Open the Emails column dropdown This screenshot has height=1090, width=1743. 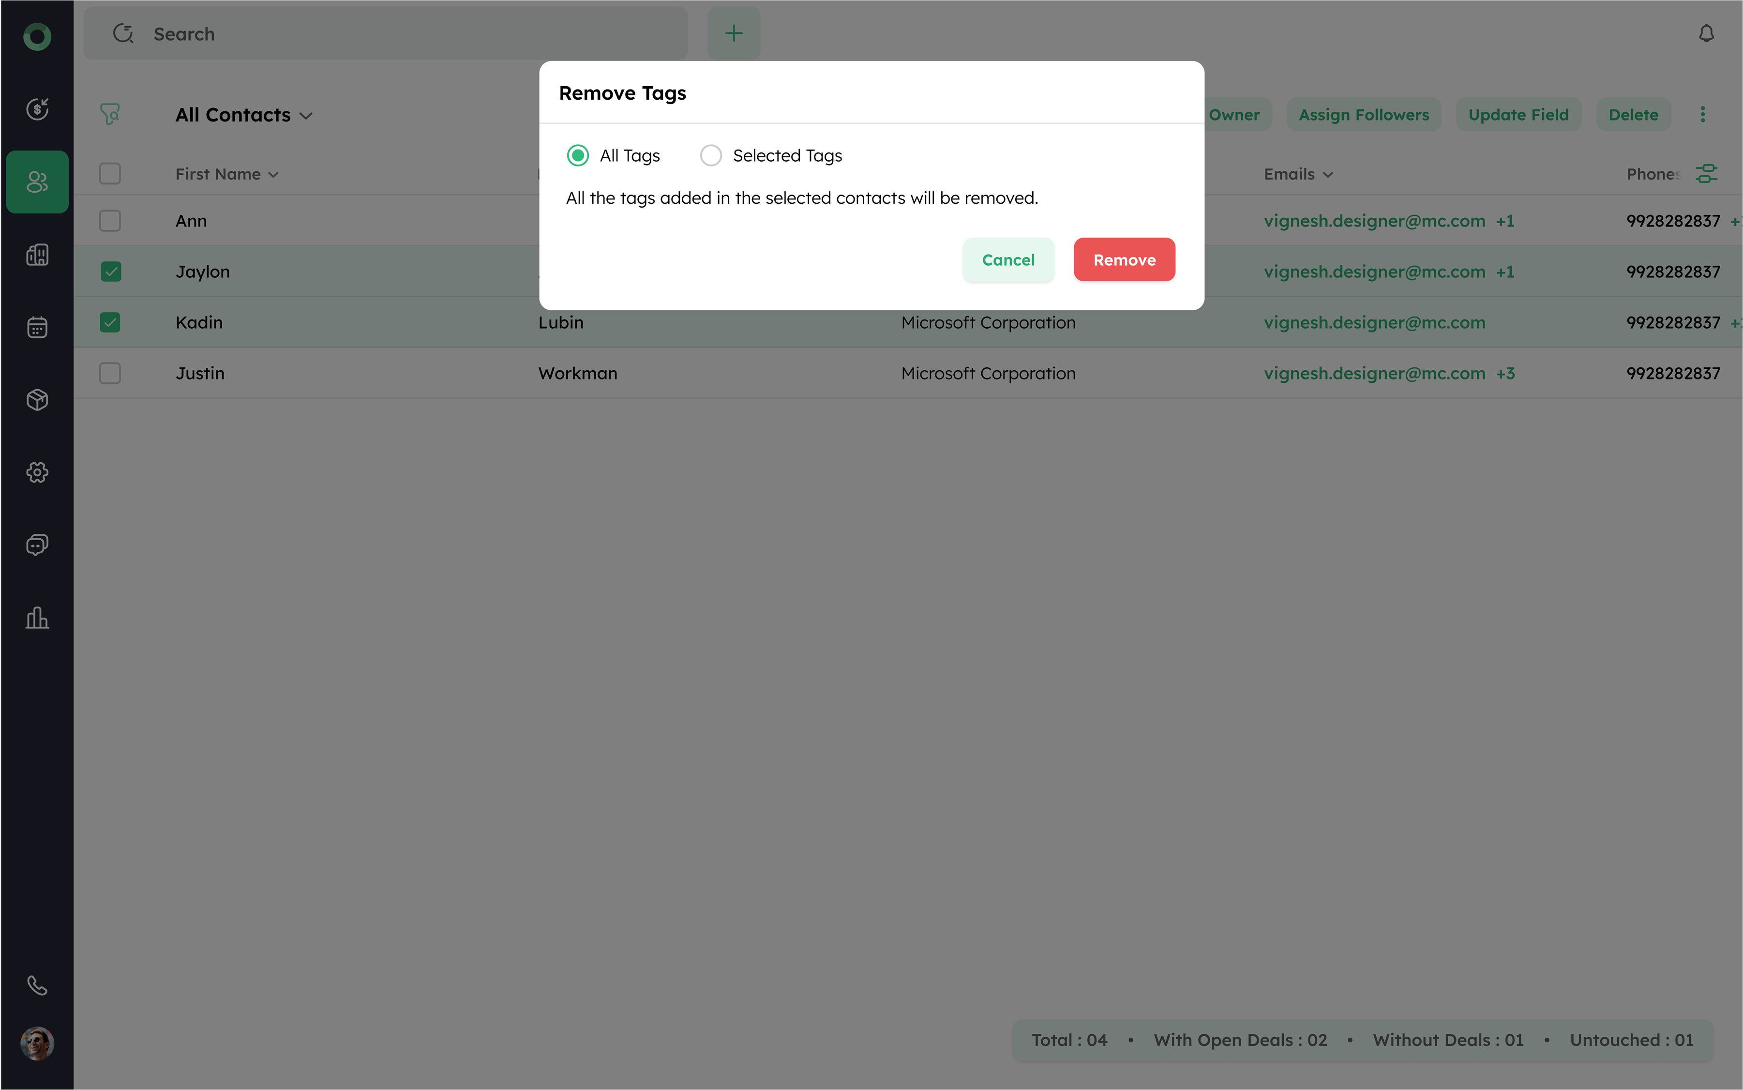pos(1327,175)
